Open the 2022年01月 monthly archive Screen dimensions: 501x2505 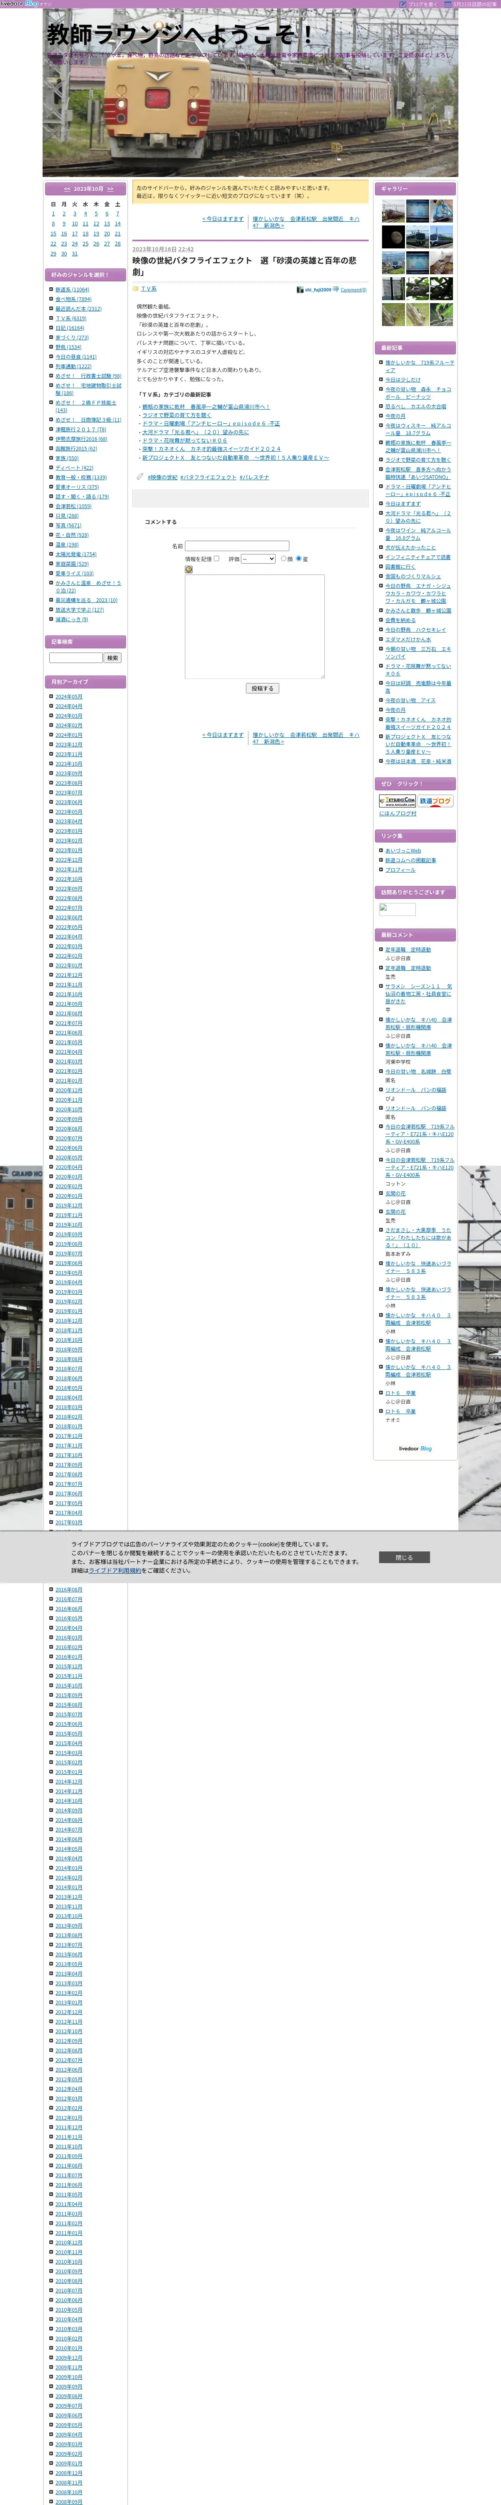[x=69, y=966]
